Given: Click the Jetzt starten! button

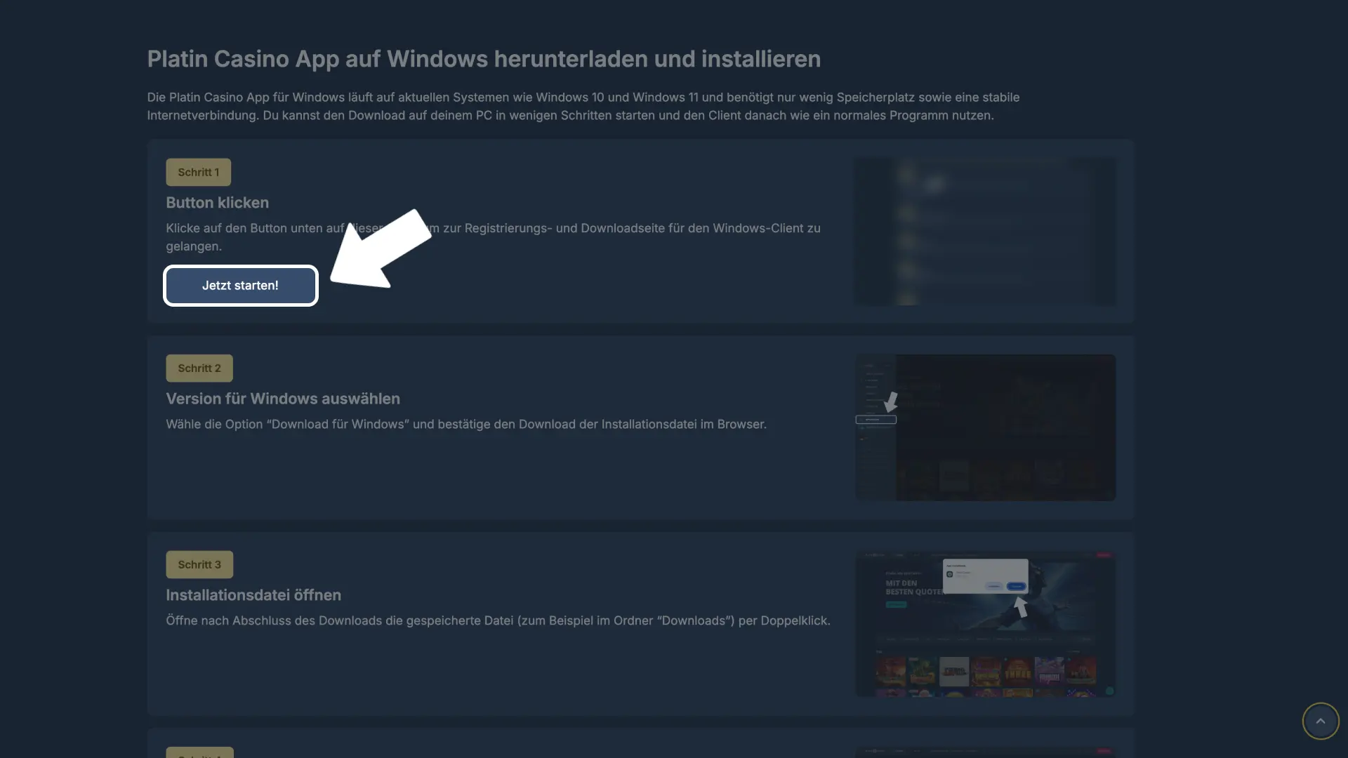Looking at the screenshot, I should [241, 286].
